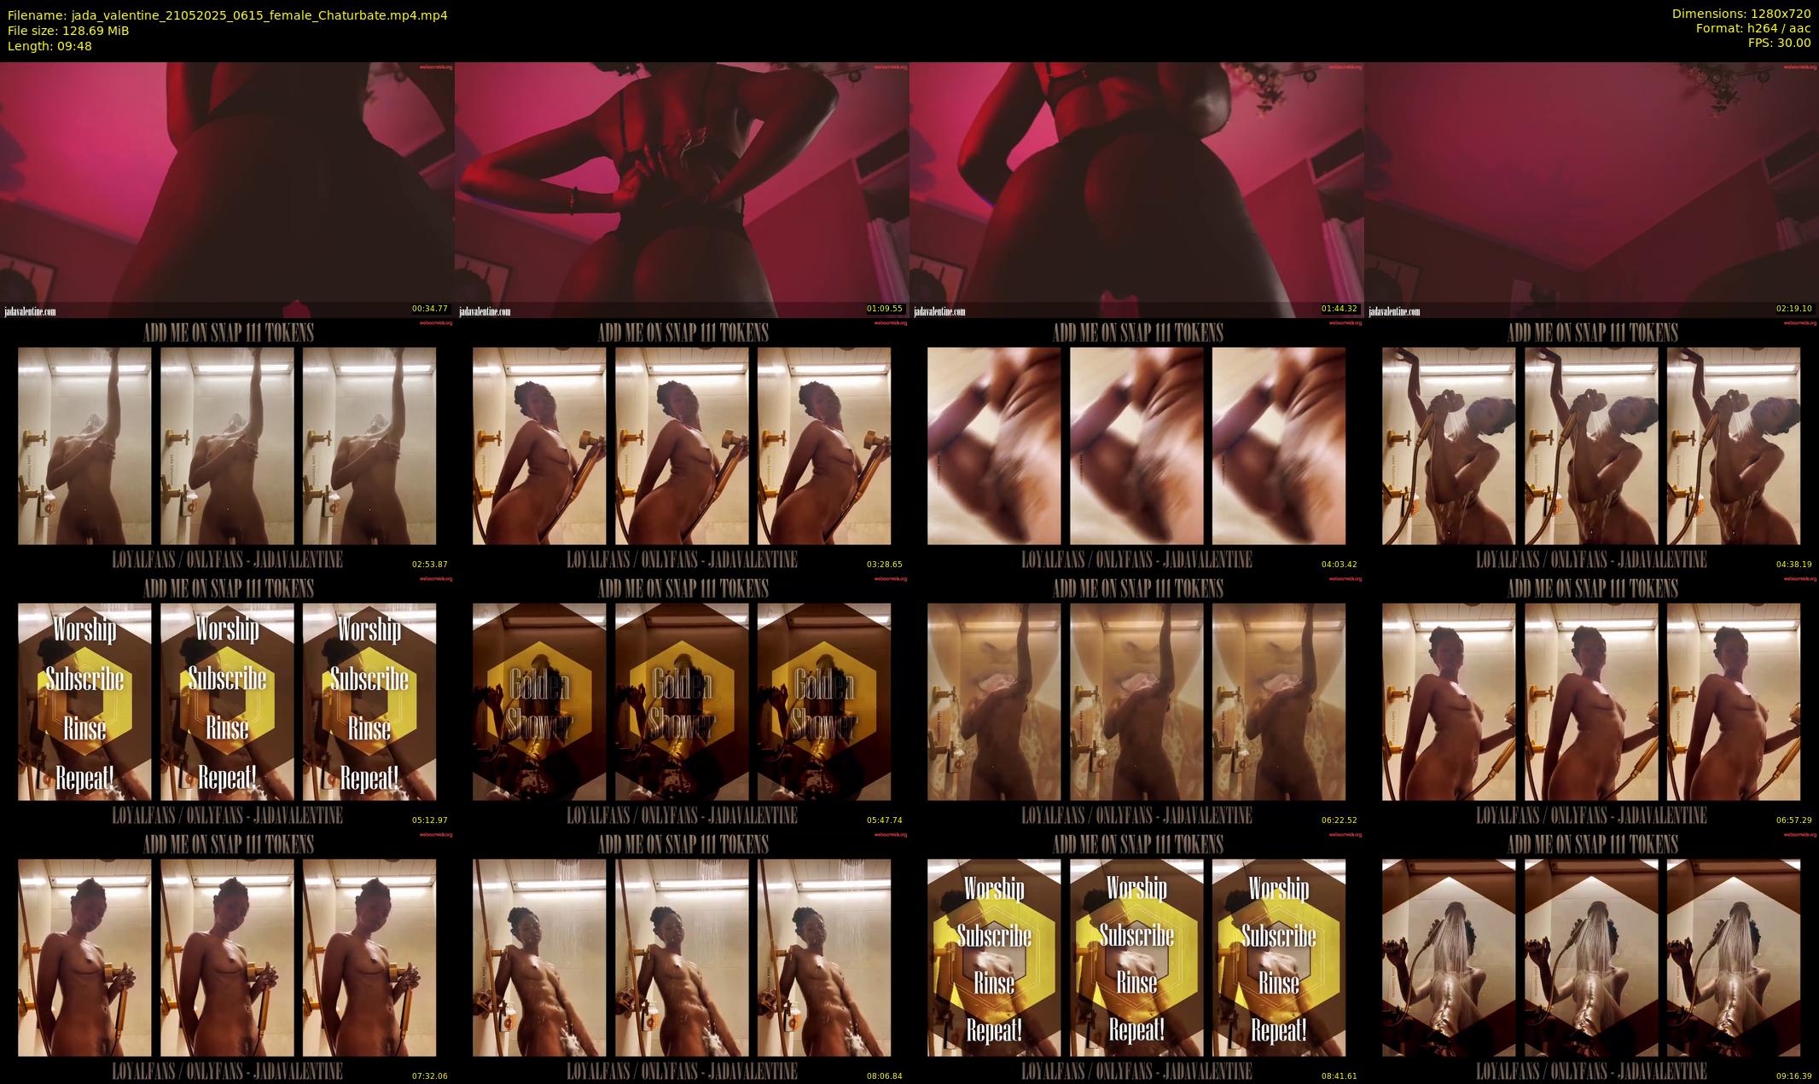Click the "Format: h264 / aac" text
Image resolution: width=1819 pixels, height=1084 pixels.
click(1752, 28)
